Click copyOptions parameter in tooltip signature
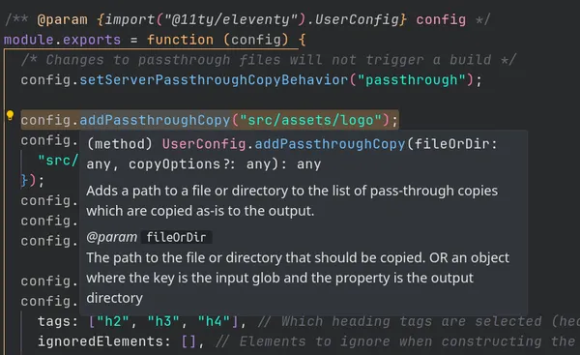Screen dimensions: 580x355 tap(174, 163)
